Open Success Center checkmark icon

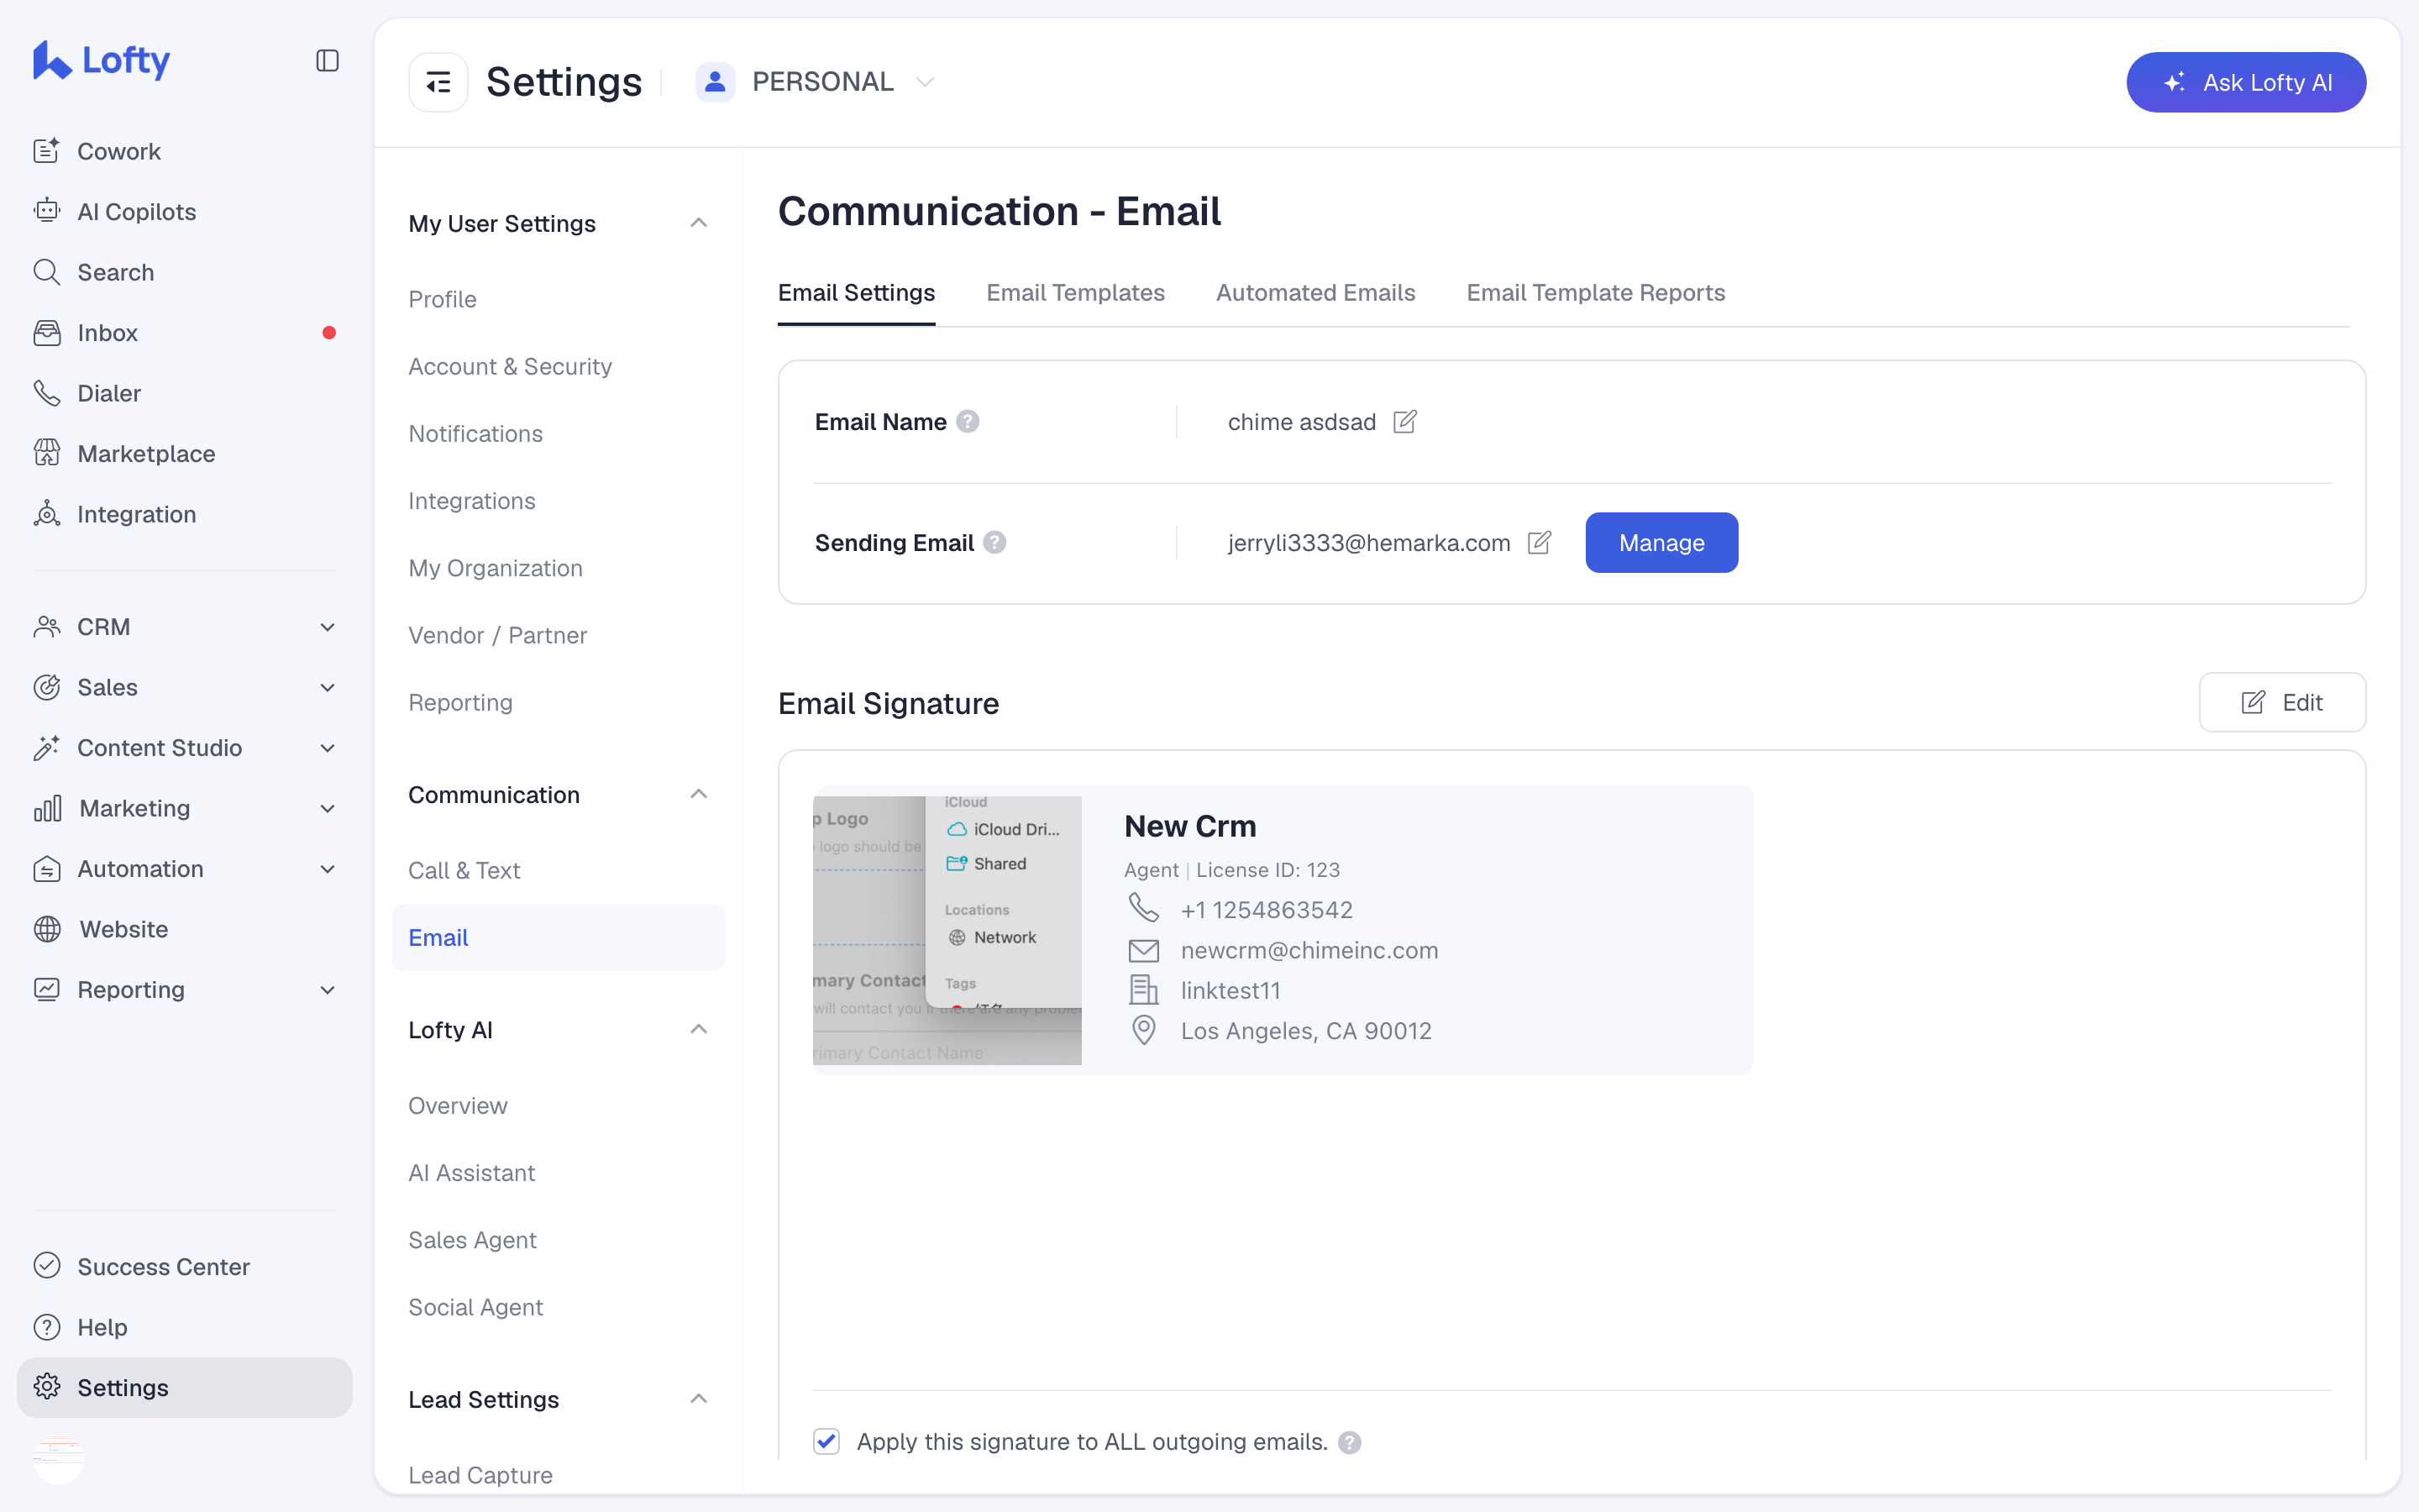(47, 1266)
